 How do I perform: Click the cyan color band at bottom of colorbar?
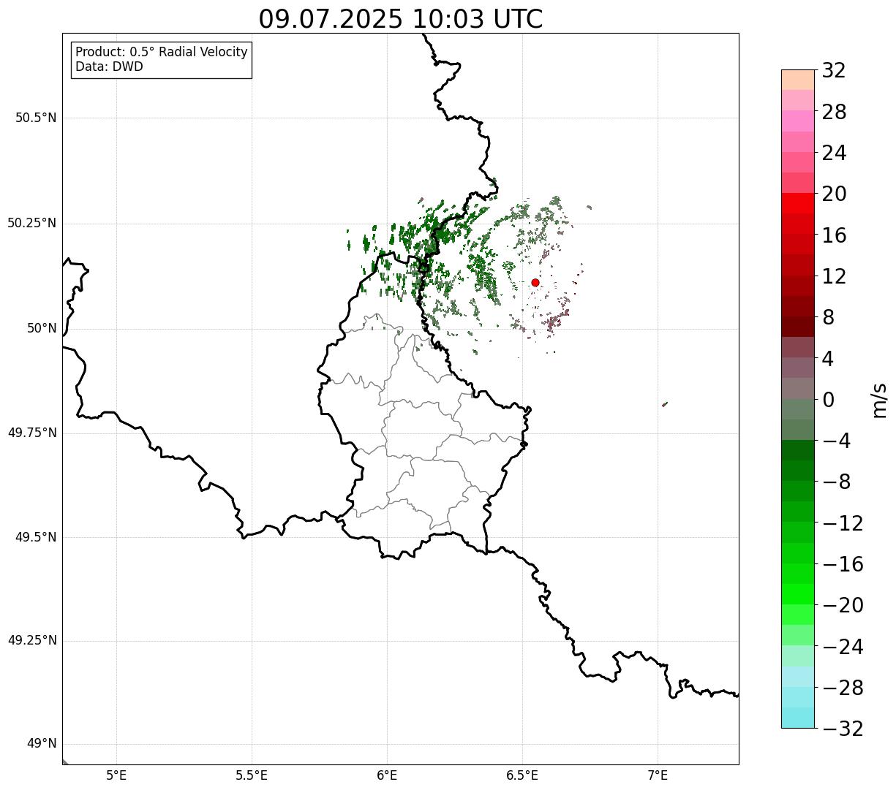coord(798,718)
